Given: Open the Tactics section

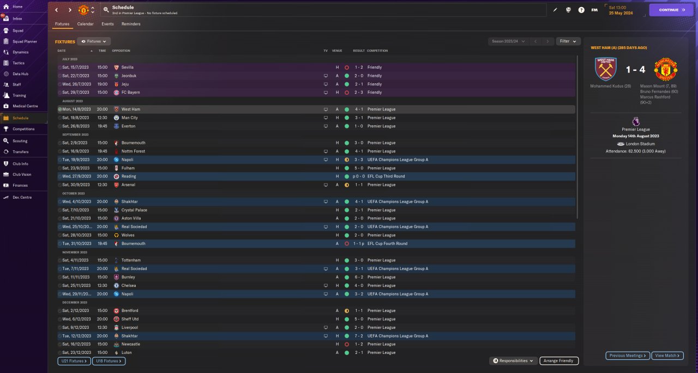Looking at the screenshot, I should point(19,63).
